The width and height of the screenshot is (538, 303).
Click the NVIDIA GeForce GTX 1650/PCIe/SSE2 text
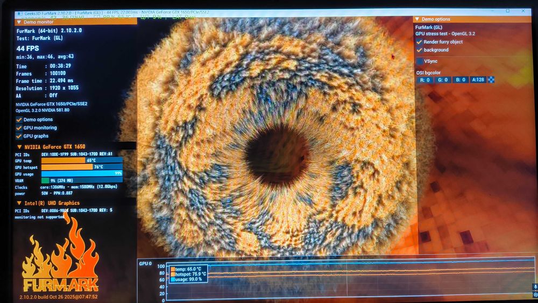(x=52, y=104)
